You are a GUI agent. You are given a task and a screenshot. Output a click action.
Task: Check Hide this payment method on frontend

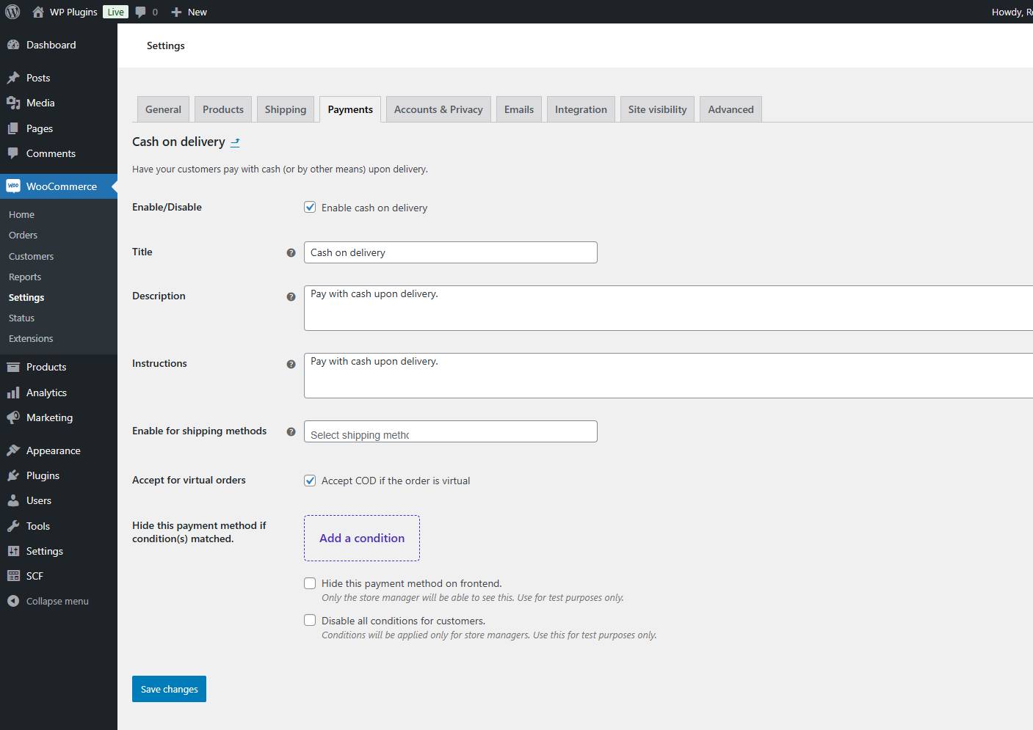point(310,583)
